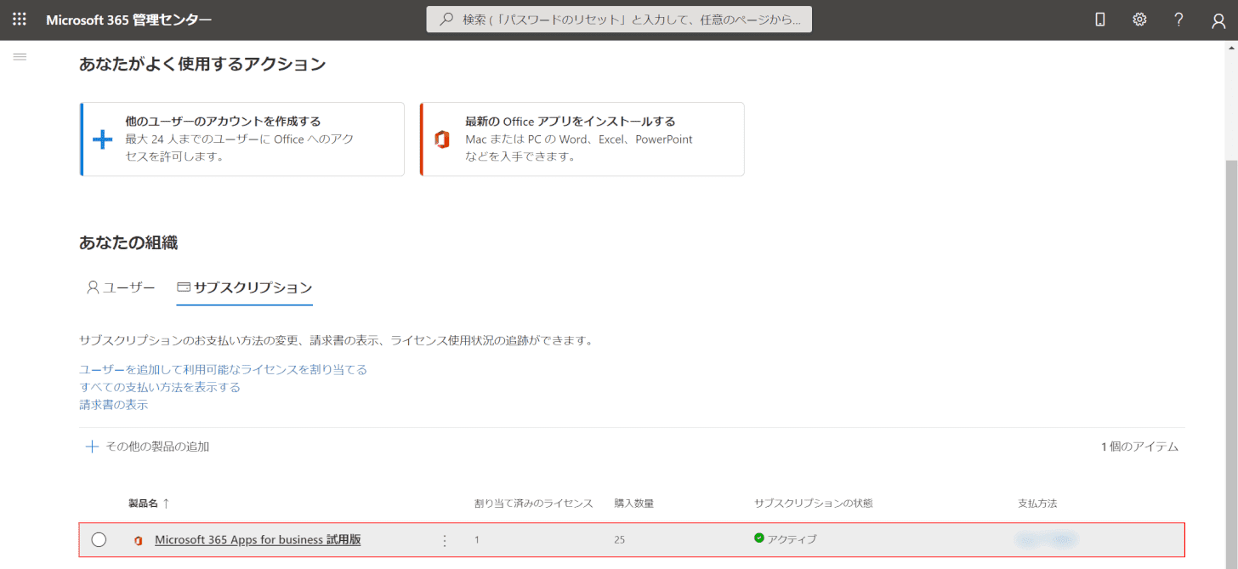The width and height of the screenshot is (1238, 569).
Task: Click the search box in the header
Action: pos(619,20)
